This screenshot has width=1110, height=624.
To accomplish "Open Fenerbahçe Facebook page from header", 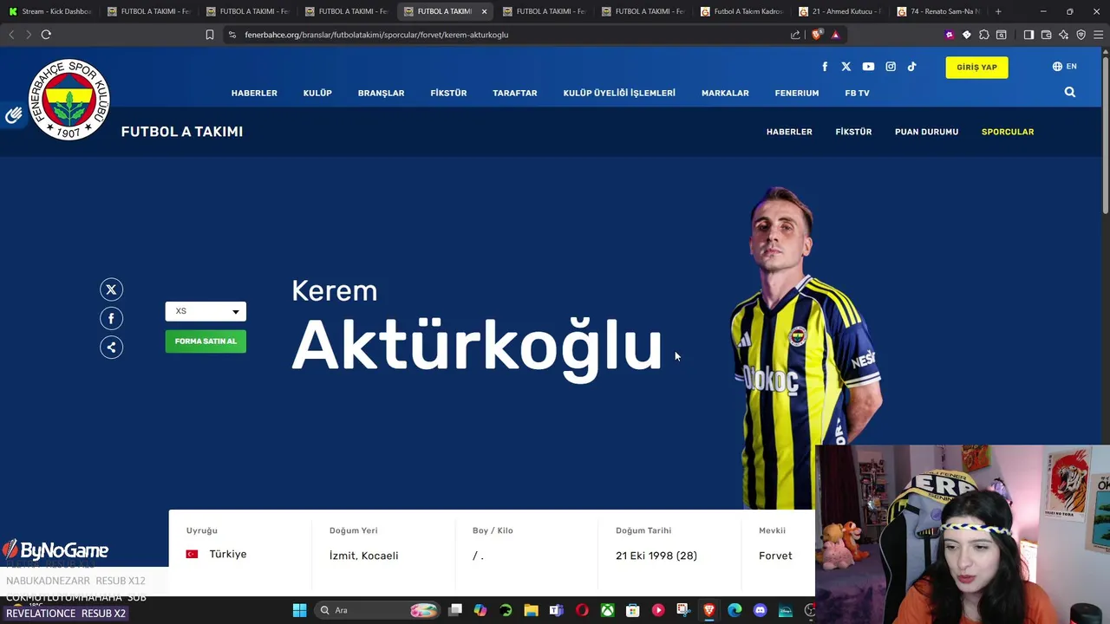I will (825, 67).
